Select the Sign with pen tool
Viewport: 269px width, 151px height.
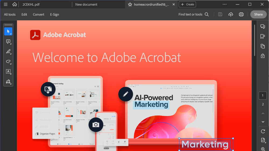(8, 82)
